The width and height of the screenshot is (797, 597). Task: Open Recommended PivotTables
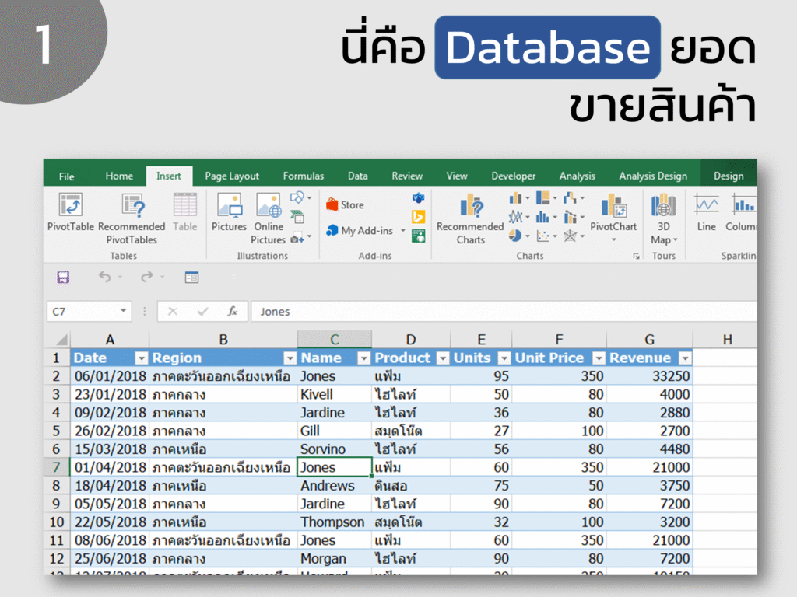pyautogui.click(x=132, y=218)
